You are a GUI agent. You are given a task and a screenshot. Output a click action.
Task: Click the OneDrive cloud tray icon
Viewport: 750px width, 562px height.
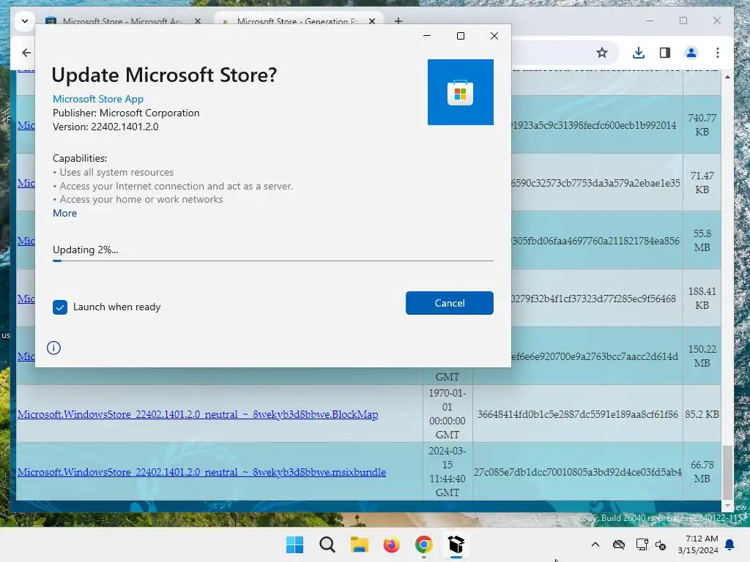(618, 544)
